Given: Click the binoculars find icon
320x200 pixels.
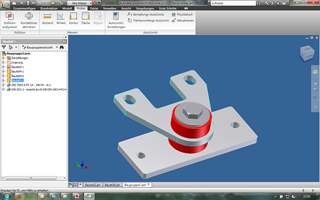Looking at the screenshot, I should (62, 47).
